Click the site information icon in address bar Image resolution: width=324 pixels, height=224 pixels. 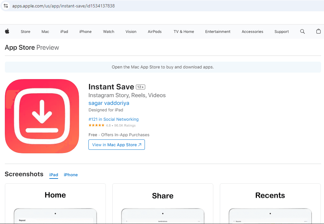pos(6,6)
